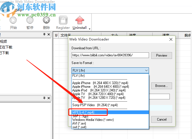Click the 文件名 column header
The width and height of the screenshot is (192, 139).
coord(80,35)
